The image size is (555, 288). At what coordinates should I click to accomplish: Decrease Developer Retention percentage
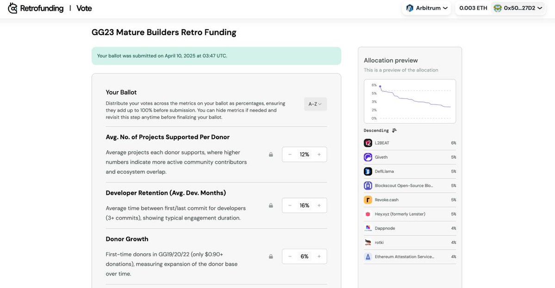[x=290, y=205]
